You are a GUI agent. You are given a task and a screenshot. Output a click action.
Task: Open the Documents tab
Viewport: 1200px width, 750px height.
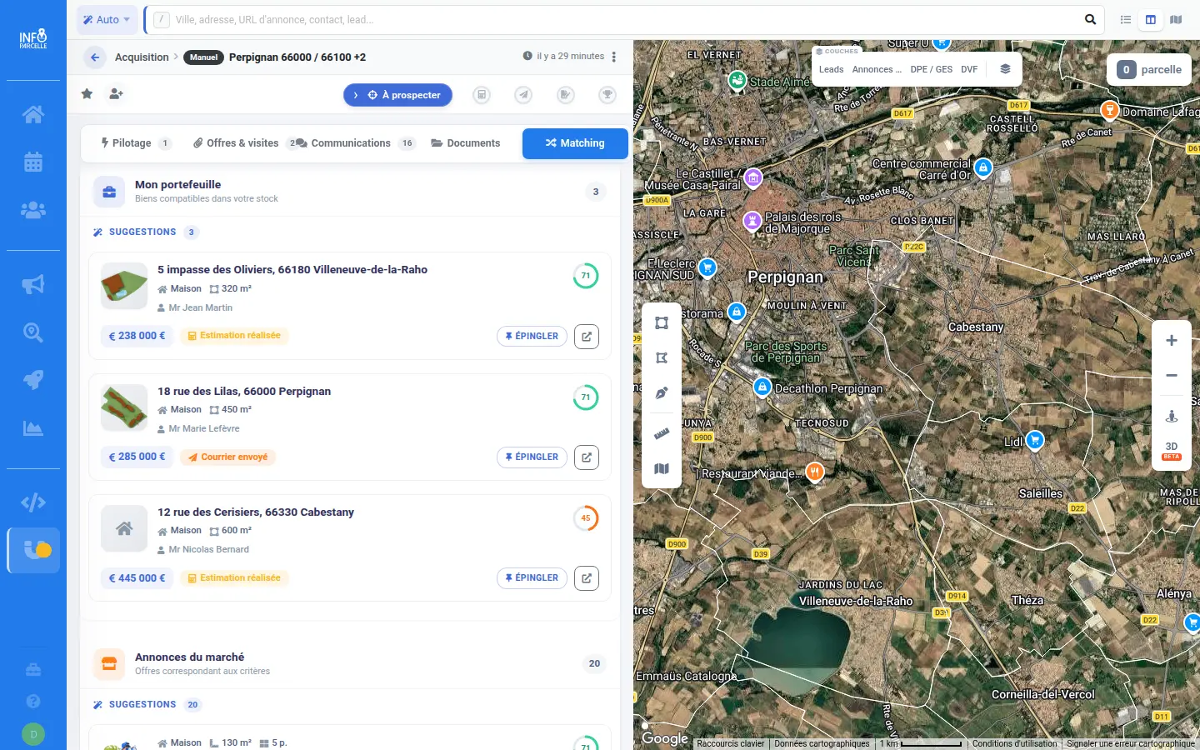[x=466, y=143]
